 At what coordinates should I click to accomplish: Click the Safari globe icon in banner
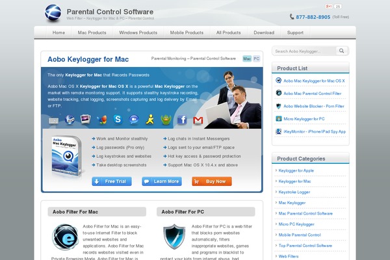(70, 120)
